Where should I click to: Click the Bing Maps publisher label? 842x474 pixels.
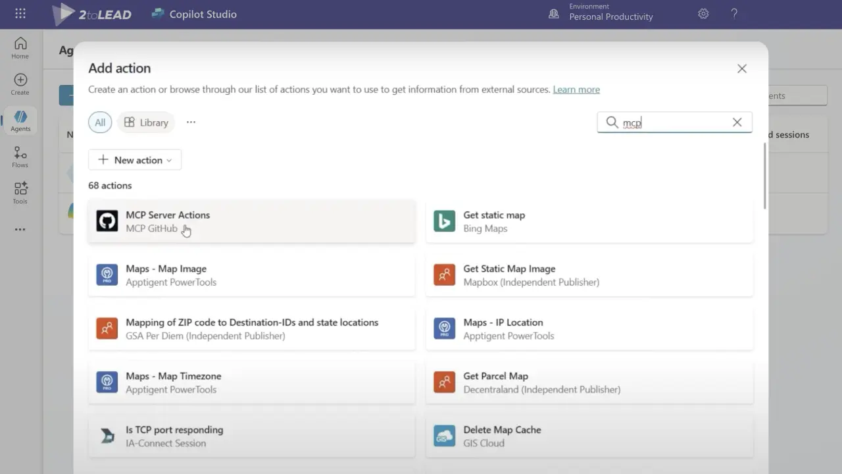pos(485,228)
